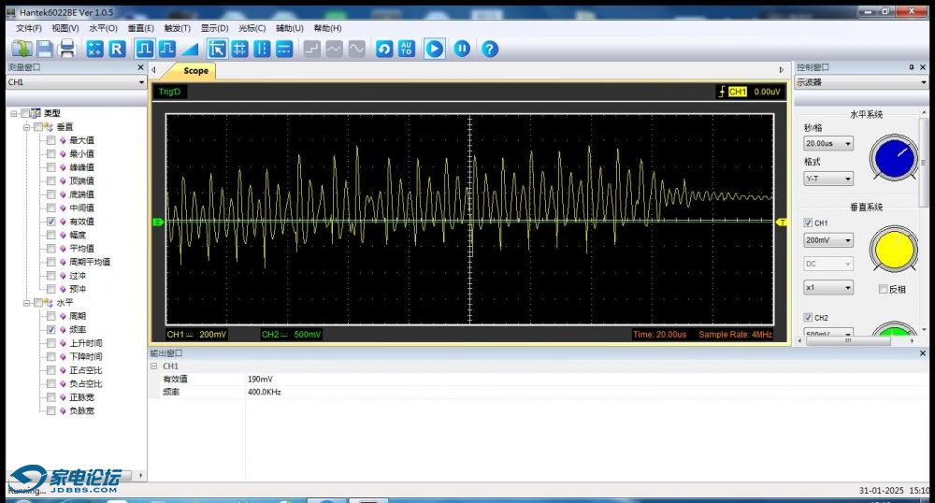
Task: Click the blue horizontal timebase knob
Action: (893, 159)
